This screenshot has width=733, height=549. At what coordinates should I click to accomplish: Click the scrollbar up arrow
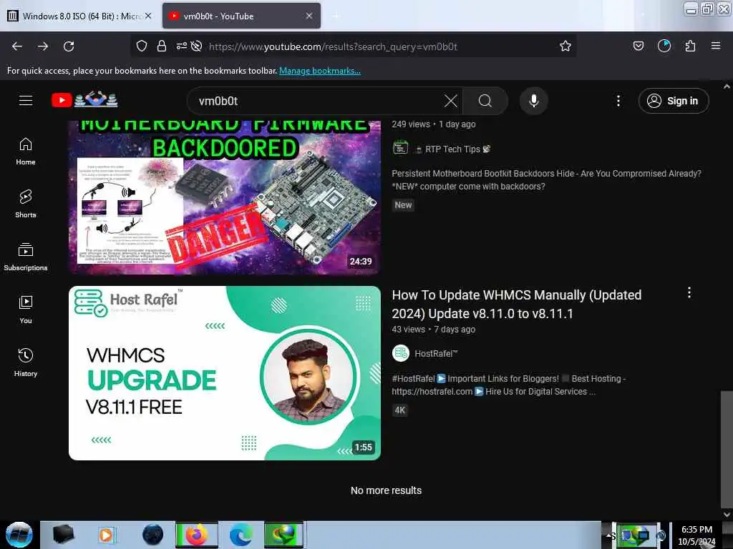click(727, 86)
